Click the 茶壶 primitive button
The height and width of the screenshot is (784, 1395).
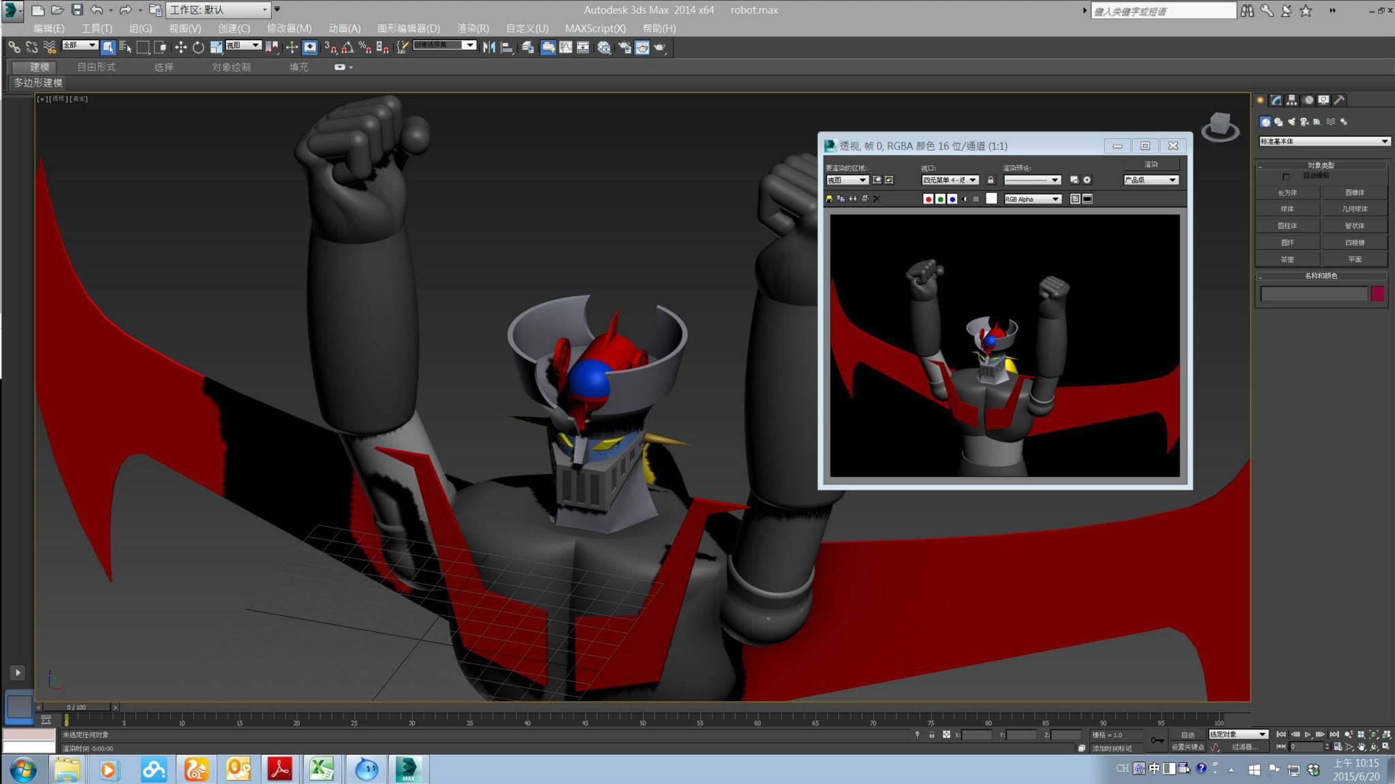[1287, 260]
